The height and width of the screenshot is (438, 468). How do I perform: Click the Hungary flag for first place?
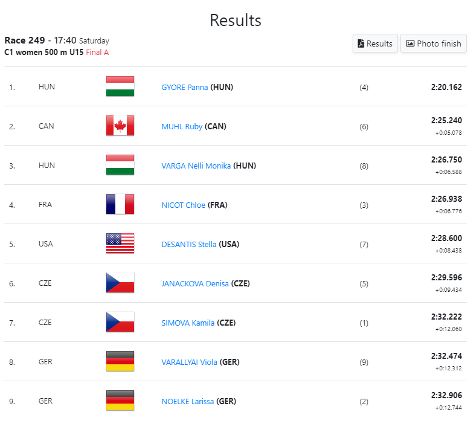pos(120,86)
